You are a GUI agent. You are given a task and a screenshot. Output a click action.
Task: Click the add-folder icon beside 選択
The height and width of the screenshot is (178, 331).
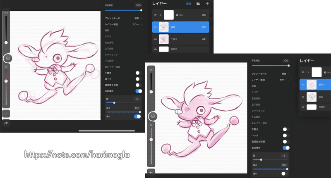(x=198, y=4)
